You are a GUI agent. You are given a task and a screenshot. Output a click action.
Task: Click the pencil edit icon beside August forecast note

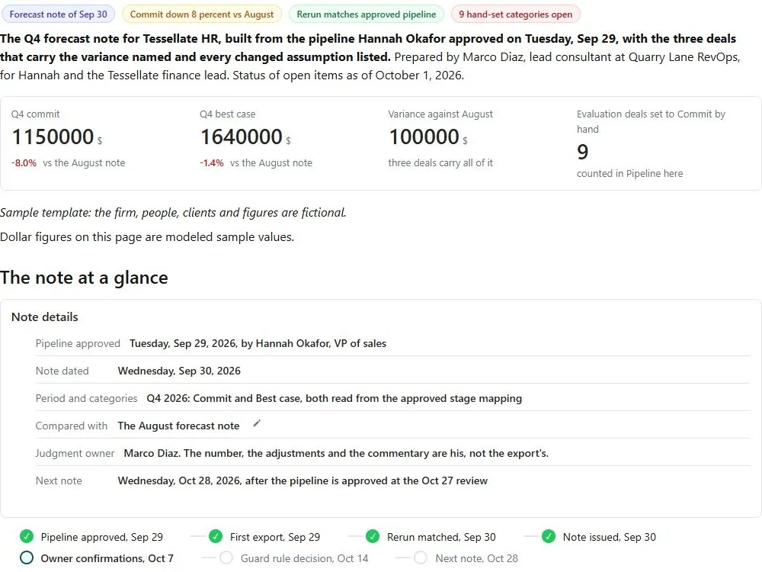[257, 423]
